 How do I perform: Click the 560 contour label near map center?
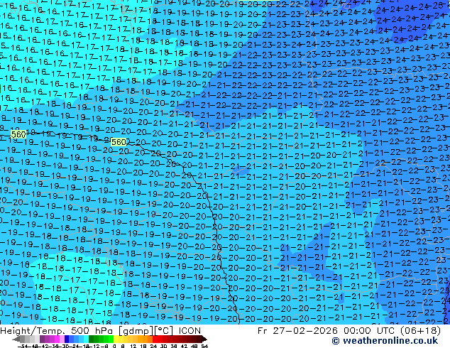tap(119, 142)
